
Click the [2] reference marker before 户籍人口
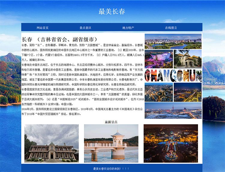point(98,56)
